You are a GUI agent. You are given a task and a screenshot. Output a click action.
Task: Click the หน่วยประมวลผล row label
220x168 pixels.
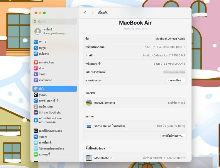click(x=95, y=47)
